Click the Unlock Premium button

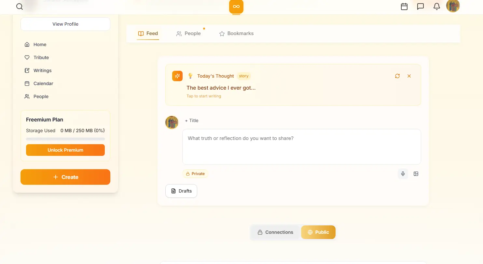[65, 150]
